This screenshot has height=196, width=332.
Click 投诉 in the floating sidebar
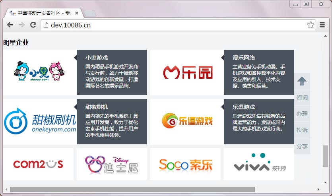(x=302, y=130)
